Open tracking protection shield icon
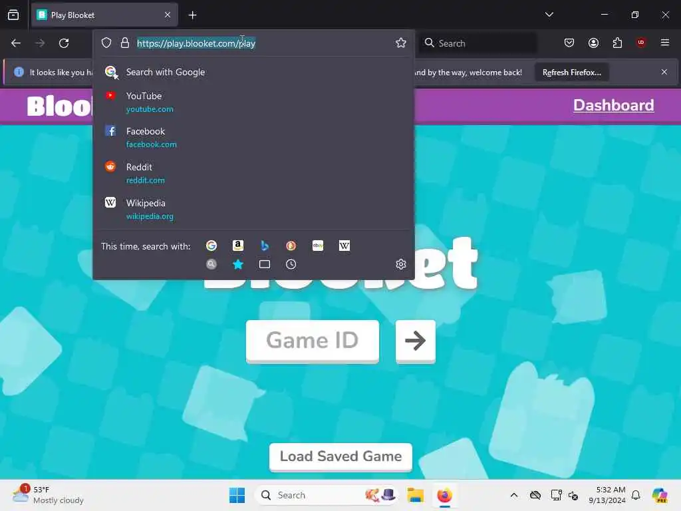This screenshot has height=511, width=681. coord(106,43)
